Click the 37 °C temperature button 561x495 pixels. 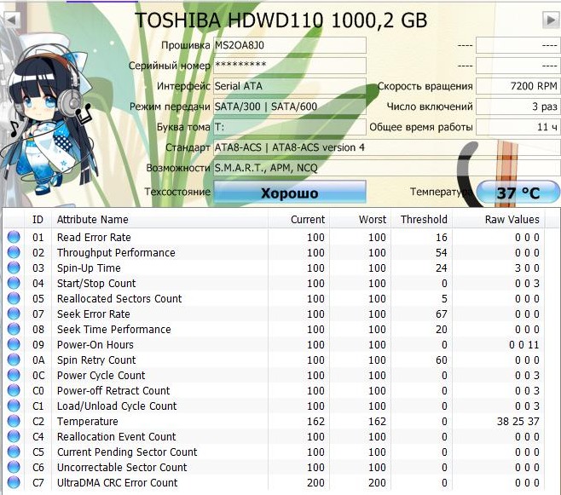click(x=518, y=193)
